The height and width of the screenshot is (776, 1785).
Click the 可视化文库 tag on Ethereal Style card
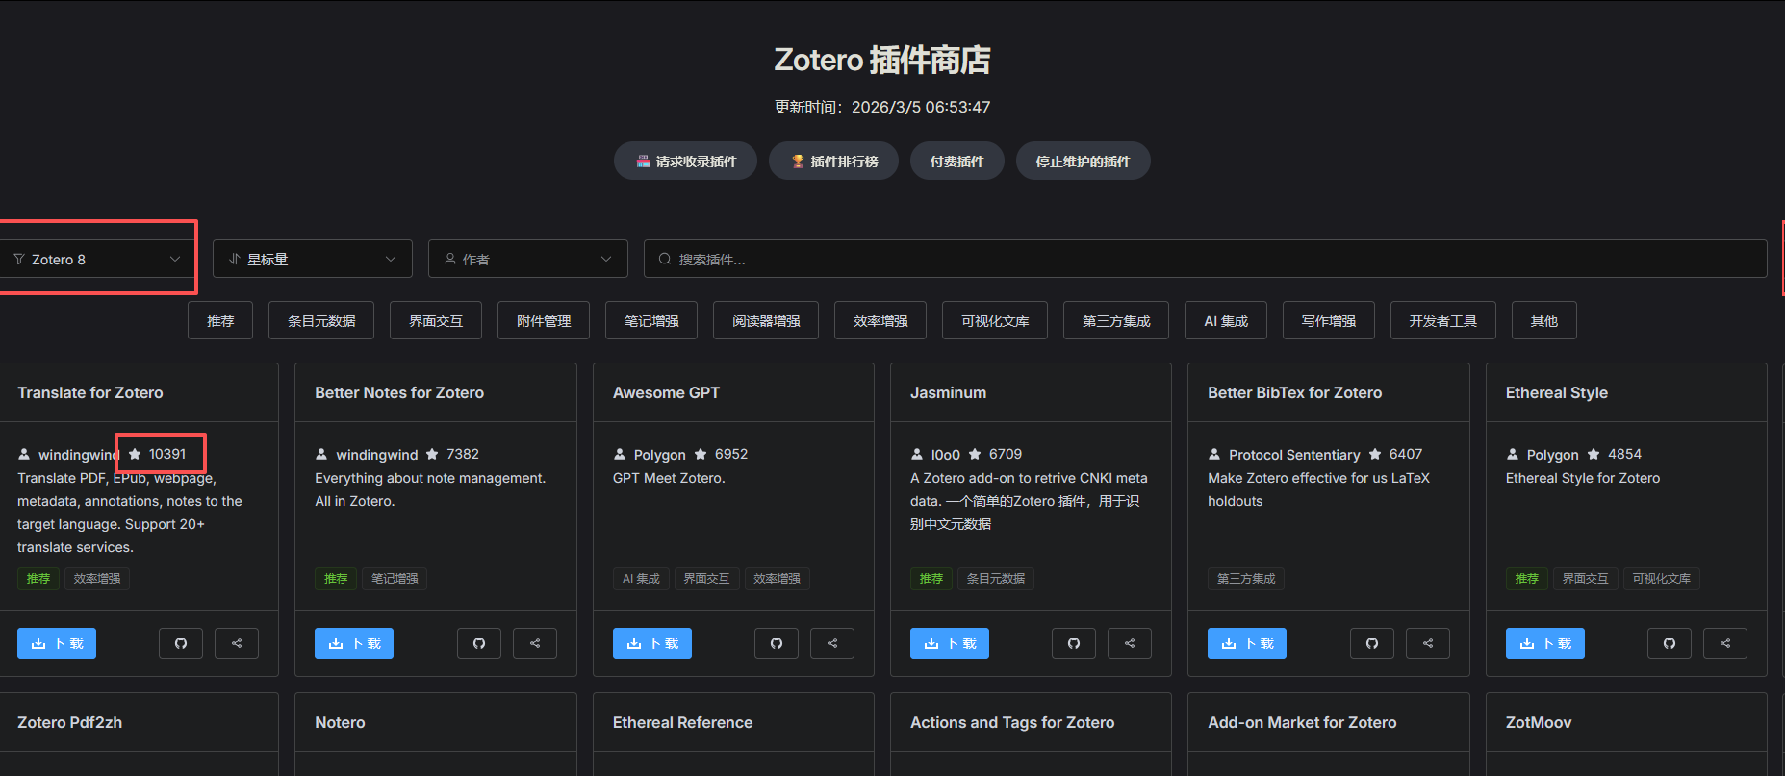pos(1662,578)
